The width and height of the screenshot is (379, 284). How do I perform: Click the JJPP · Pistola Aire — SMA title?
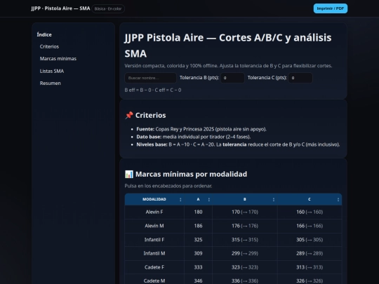point(60,8)
